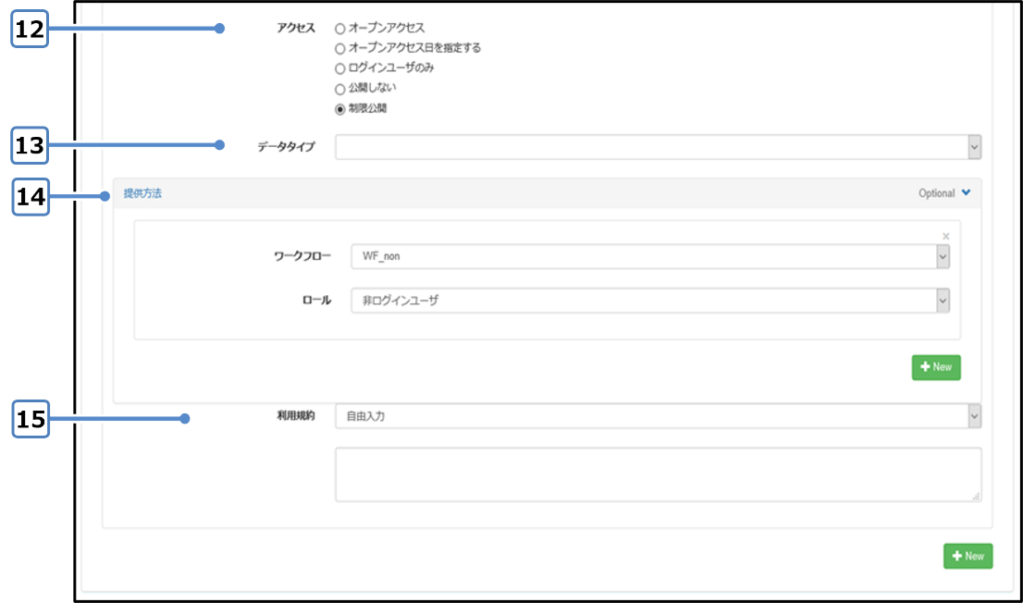1023x603 pixels.
Task: Pick the 公開しない access option
Action: (339, 89)
